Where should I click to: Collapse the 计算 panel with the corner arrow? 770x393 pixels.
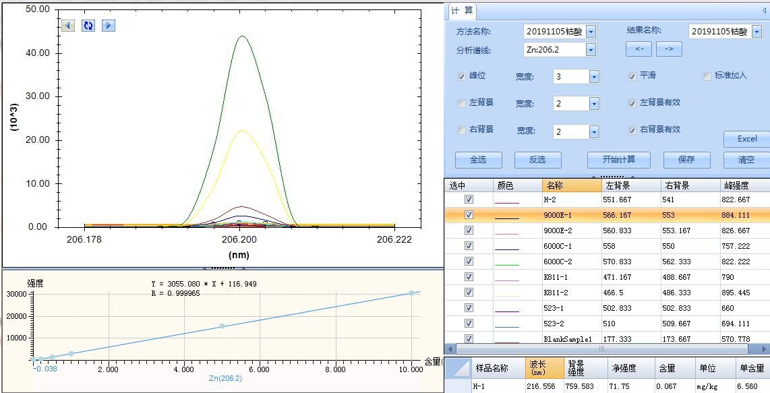point(763,11)
